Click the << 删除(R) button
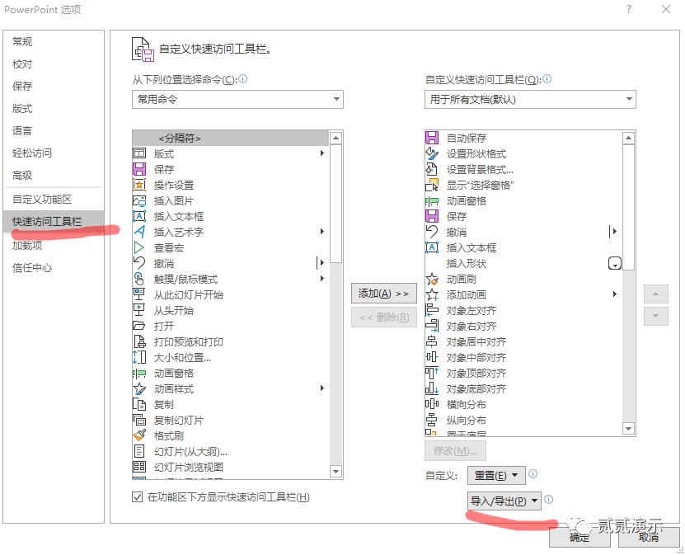Screen dimensions: 685x555 [383, 317]
